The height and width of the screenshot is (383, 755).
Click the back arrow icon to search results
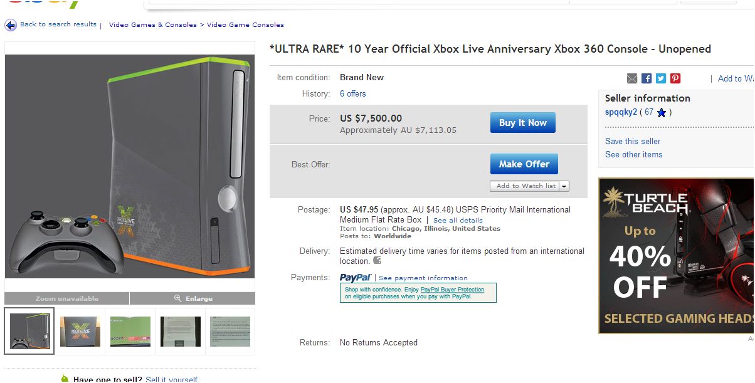click(11, 25)
